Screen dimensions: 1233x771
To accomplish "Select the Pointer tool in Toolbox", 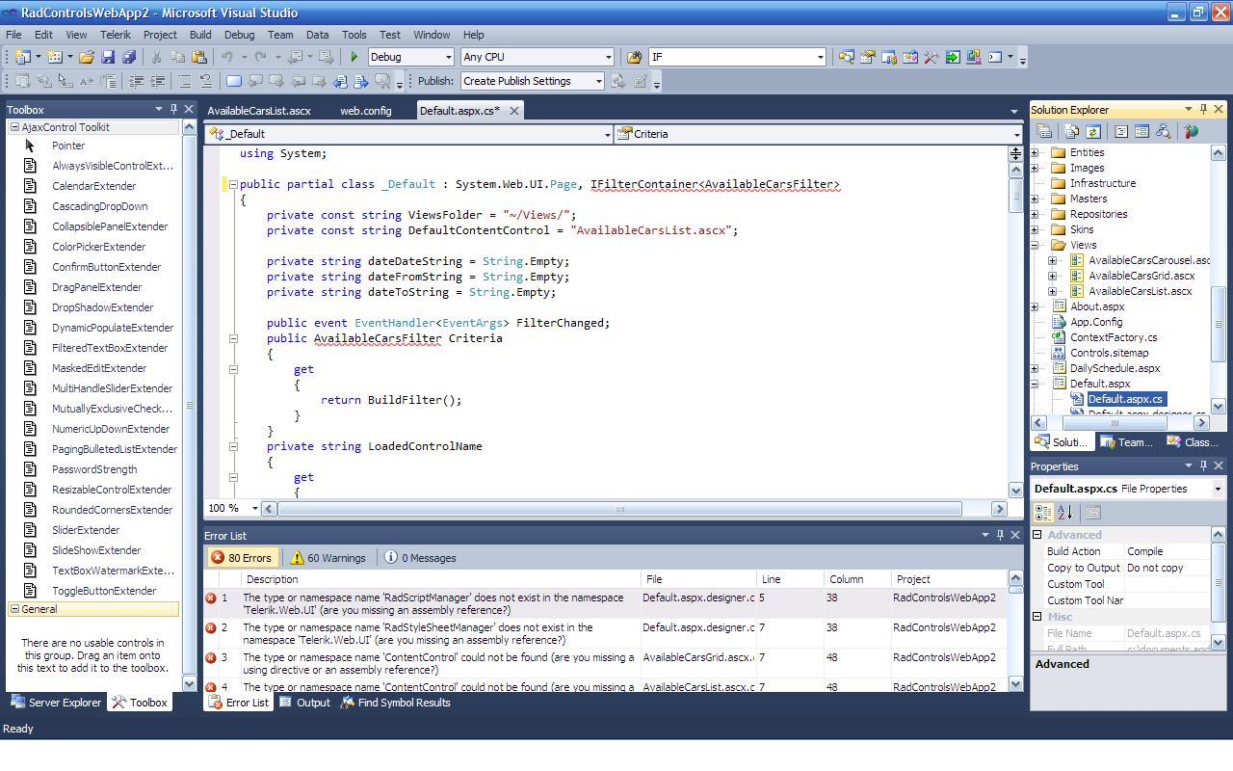I will tap(67, 146).
